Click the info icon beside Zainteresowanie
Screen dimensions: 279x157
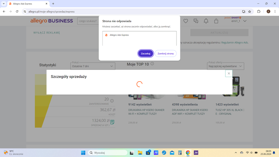pos(112,101)
